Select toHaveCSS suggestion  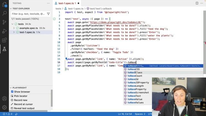(163, 69)
